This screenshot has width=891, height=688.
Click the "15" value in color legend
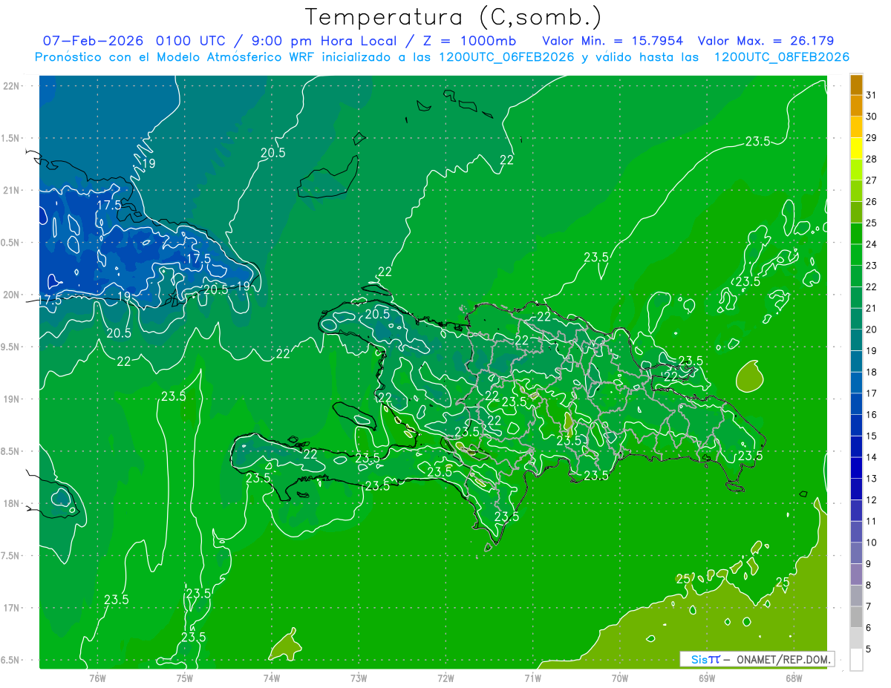click(x=872, y=436)
